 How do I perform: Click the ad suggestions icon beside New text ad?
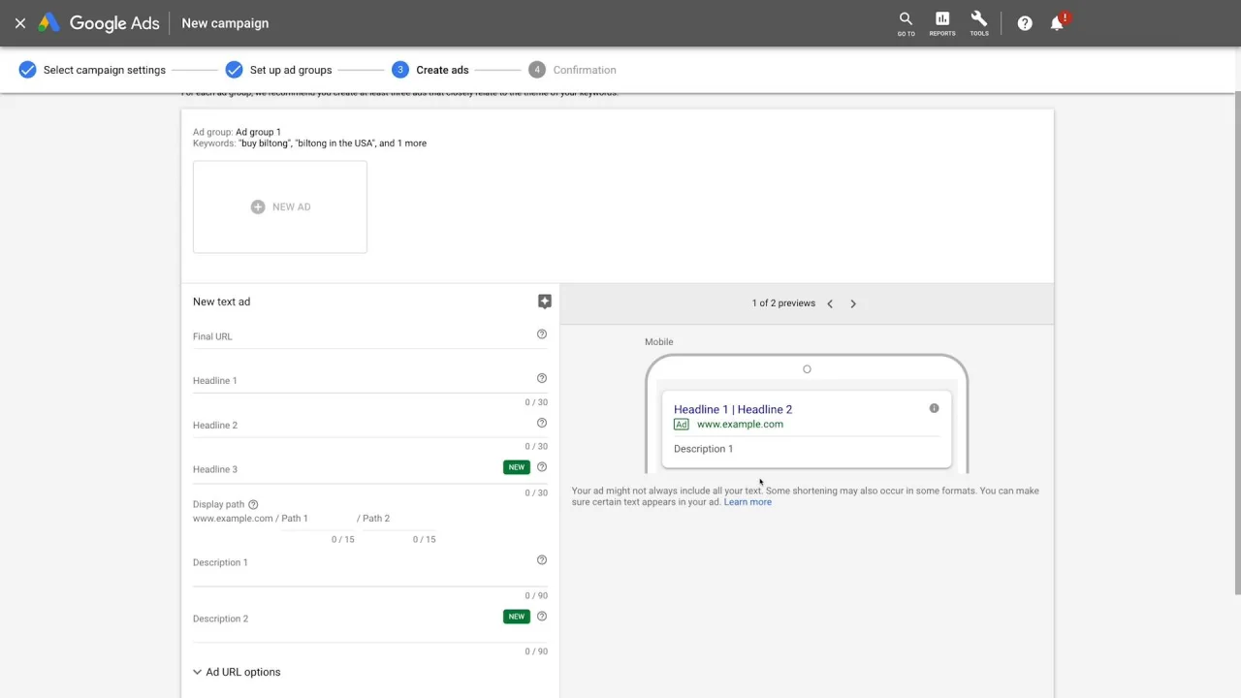[545, 301]
